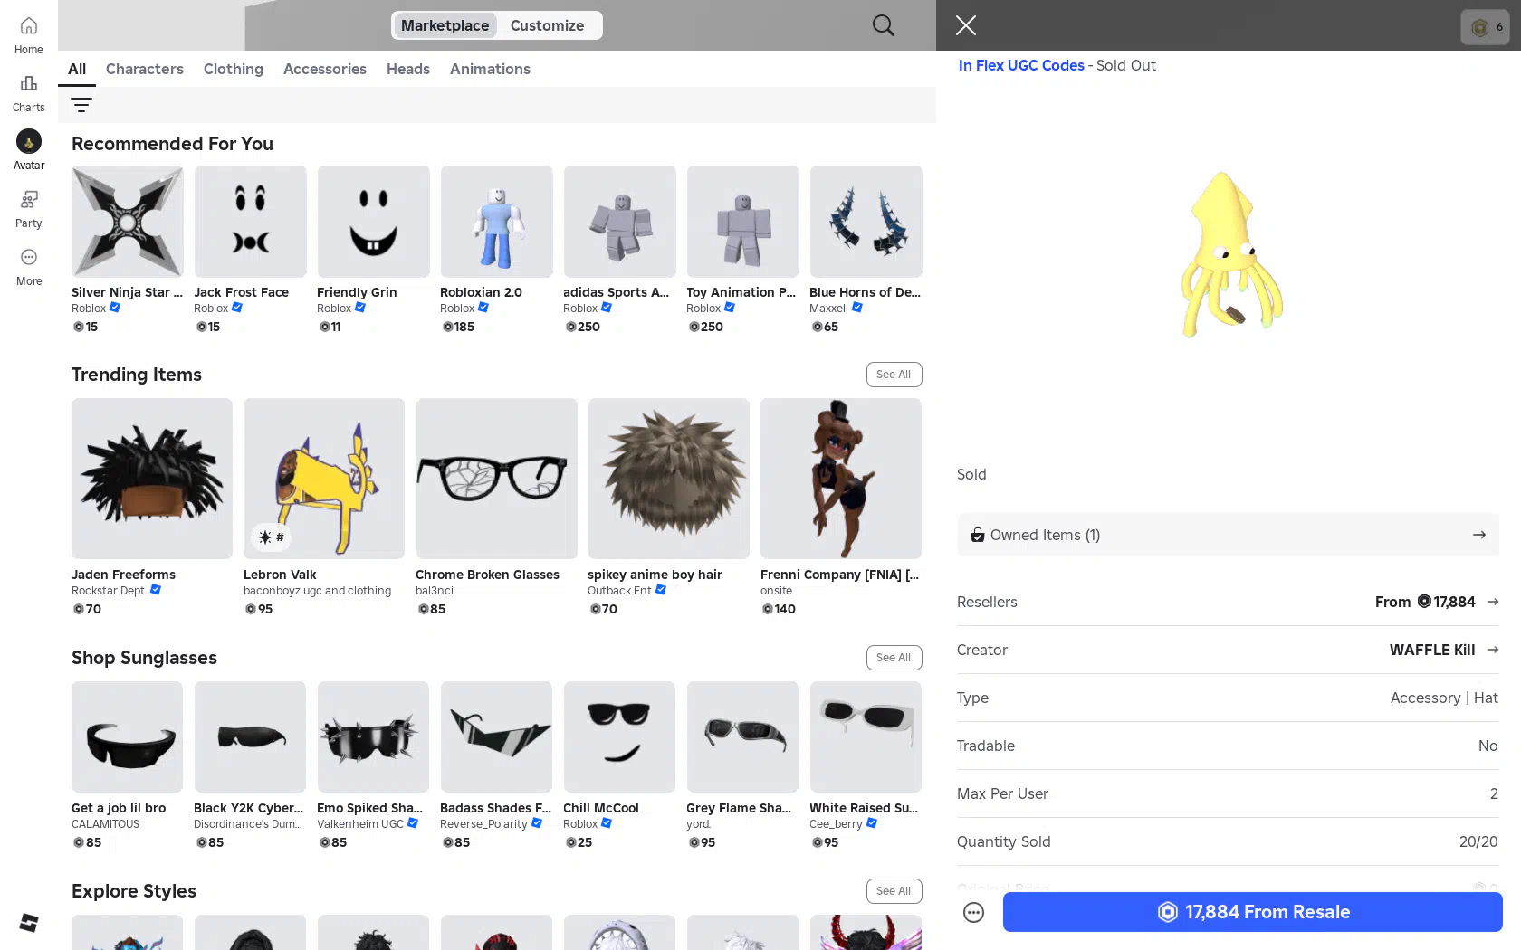This screenshot has height=950, width=1521.
Task: Open the Emo Spiked Shades item
Action: 374,737
